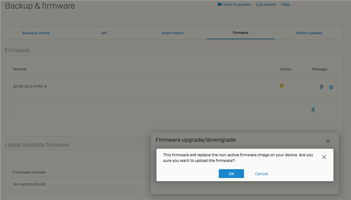Screen dimensions: 351x200
Task: Open the Log viewer link
Action: pos(266,4)
